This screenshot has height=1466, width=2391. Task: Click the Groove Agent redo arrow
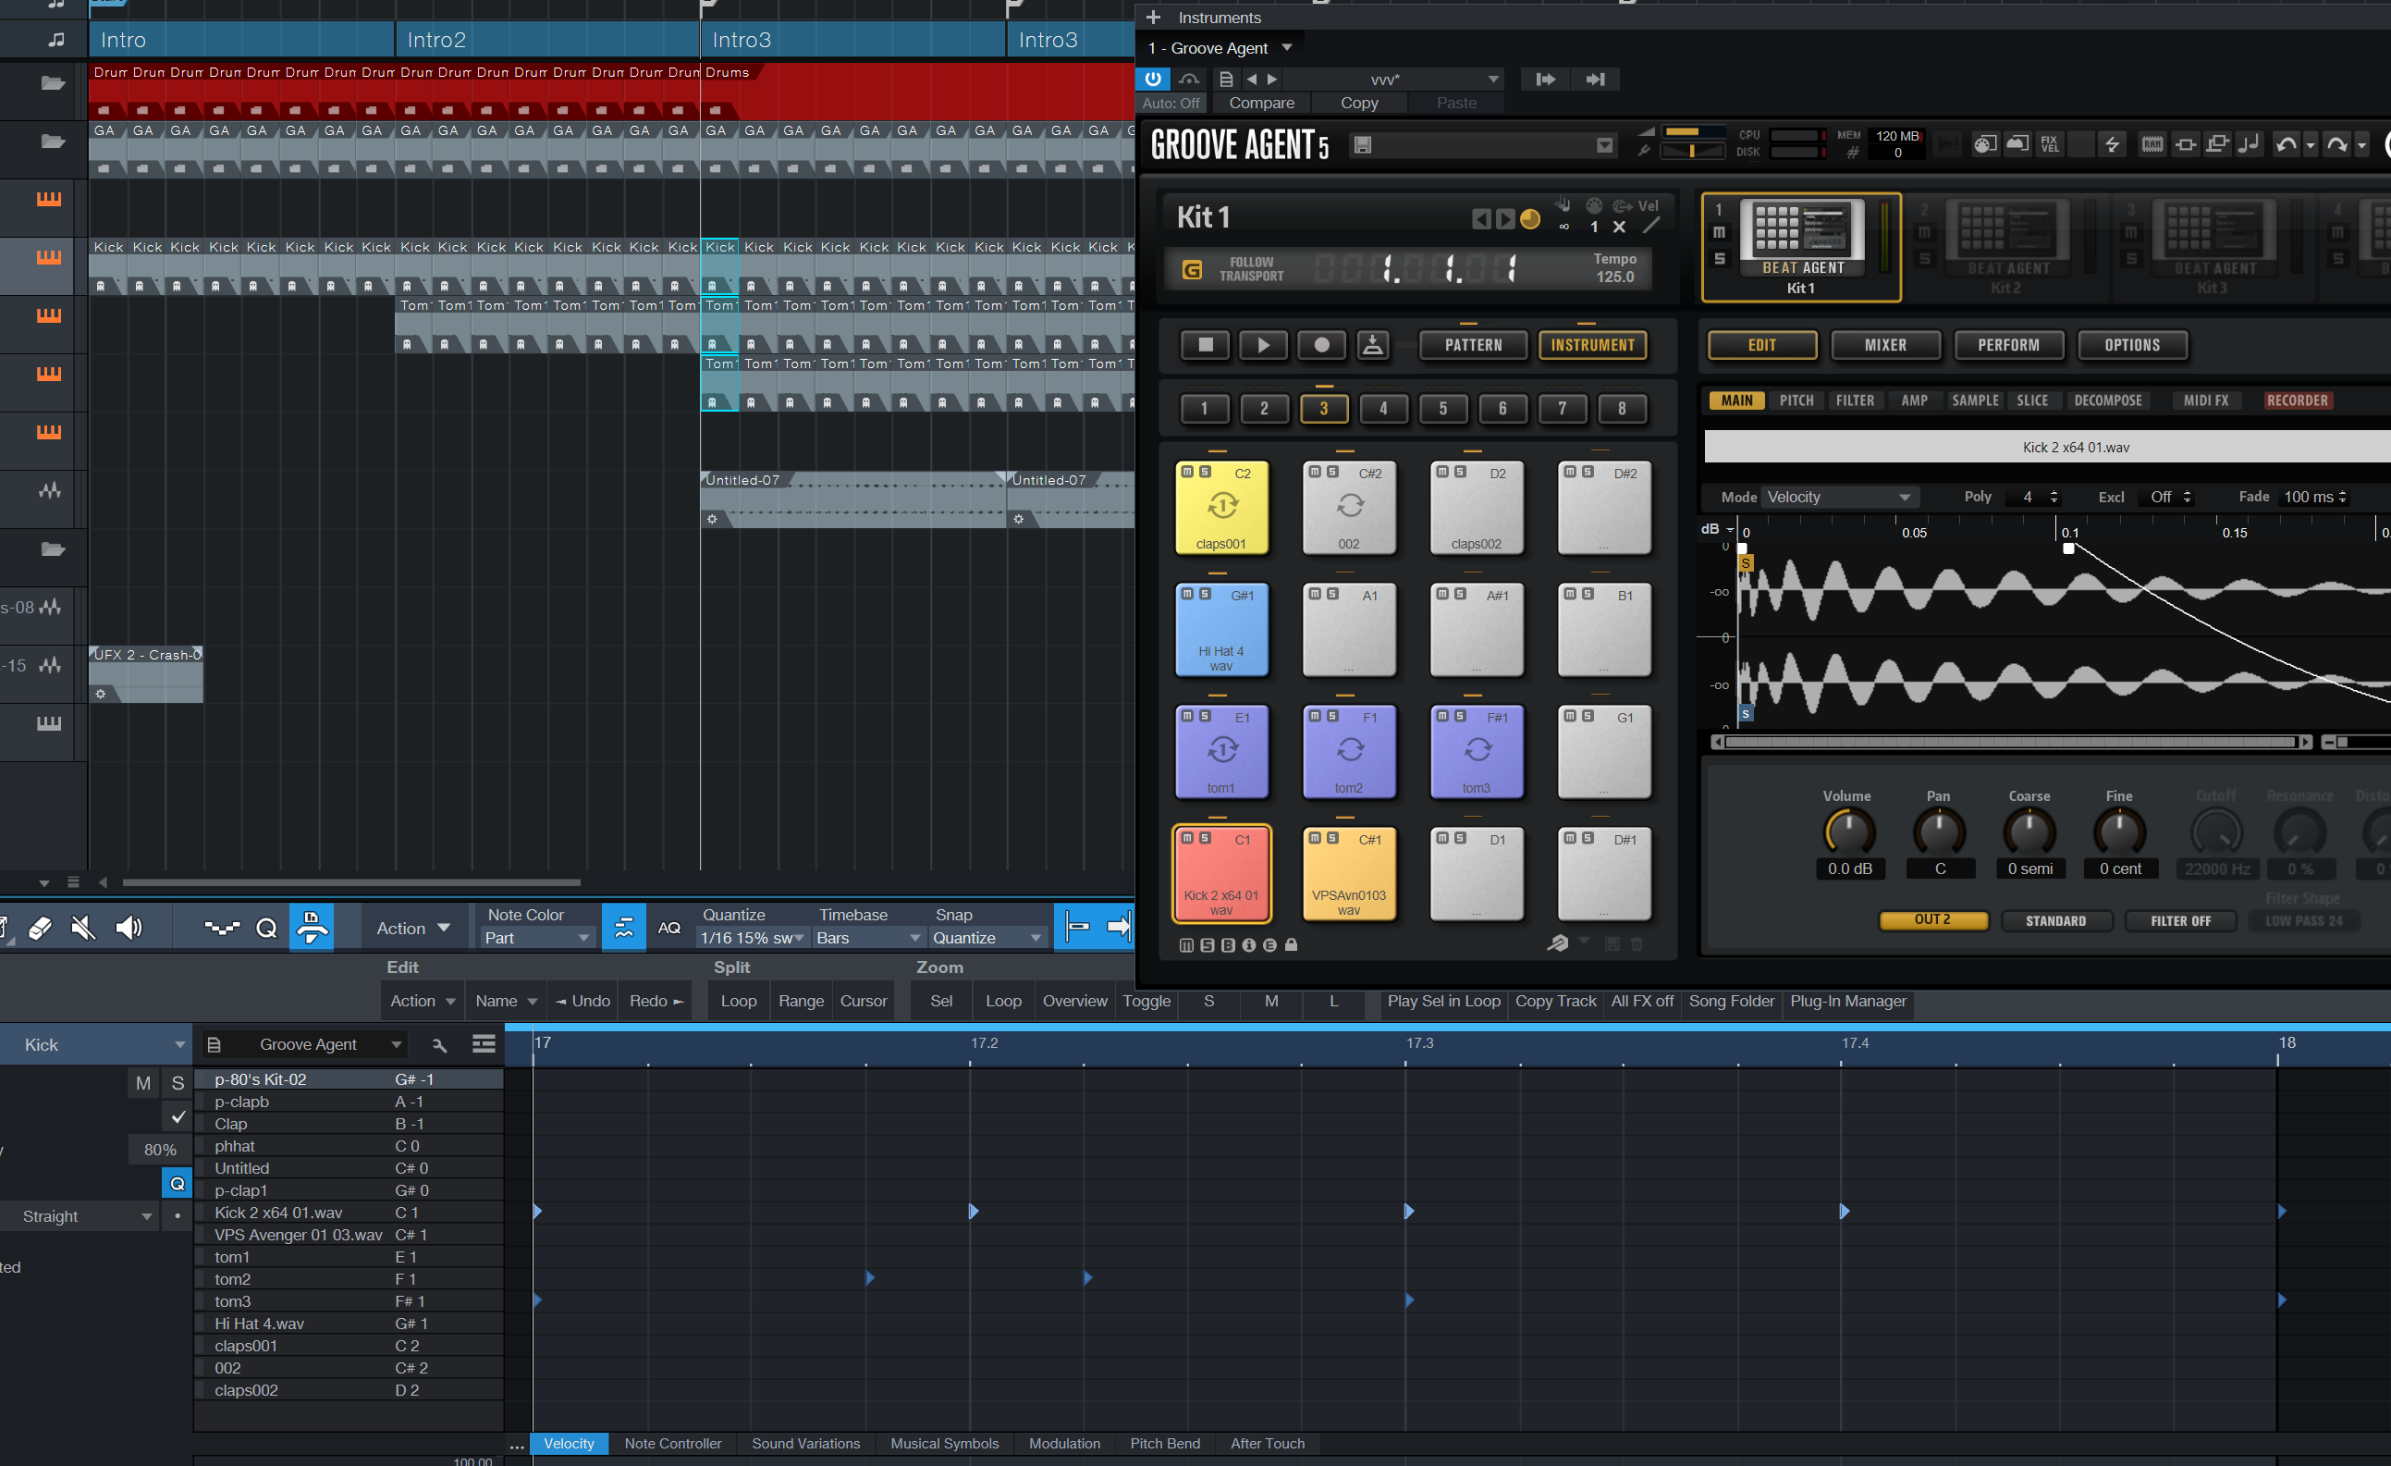(x=2336, y=144)
